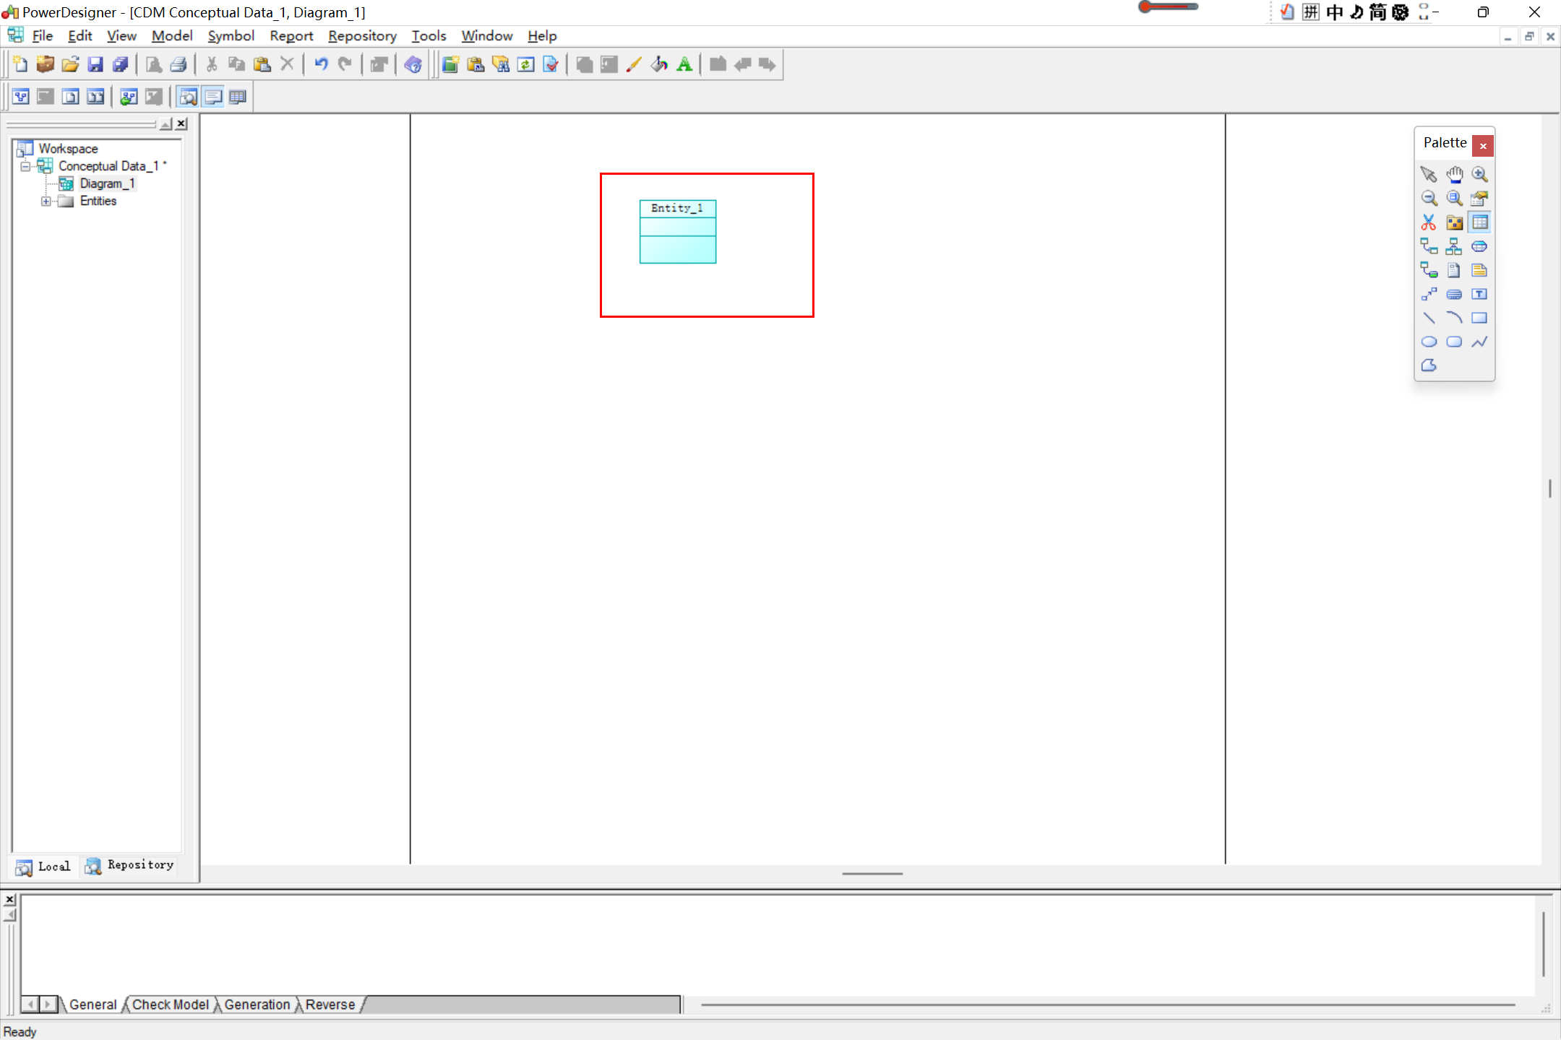The width and height of the screenshot is (1561, 1040).
Task: Click the Save All toolbar icon
Action: click(120, 64)
